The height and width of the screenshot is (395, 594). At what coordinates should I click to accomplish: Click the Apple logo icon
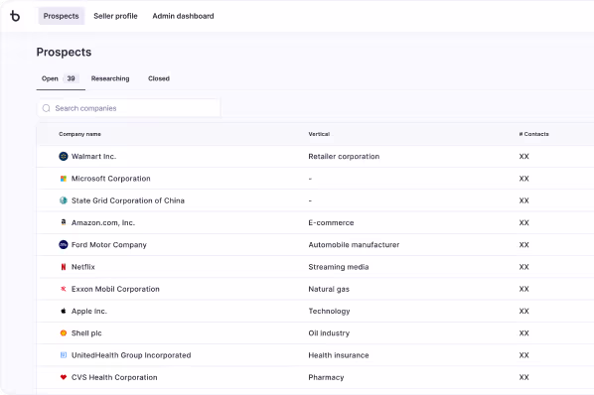(x=64, y=311)
